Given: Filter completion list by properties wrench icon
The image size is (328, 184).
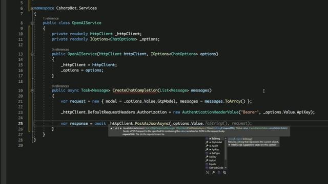Looking at the screenshot, I should point(214,172).
